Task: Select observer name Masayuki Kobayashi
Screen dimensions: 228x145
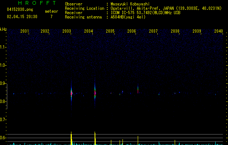Action: tap(130, 4)
